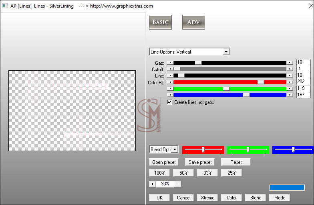Click the zoom in plus button
This screenshot has width=314, height=205.
pyautogui.click(x=152, y=184)
